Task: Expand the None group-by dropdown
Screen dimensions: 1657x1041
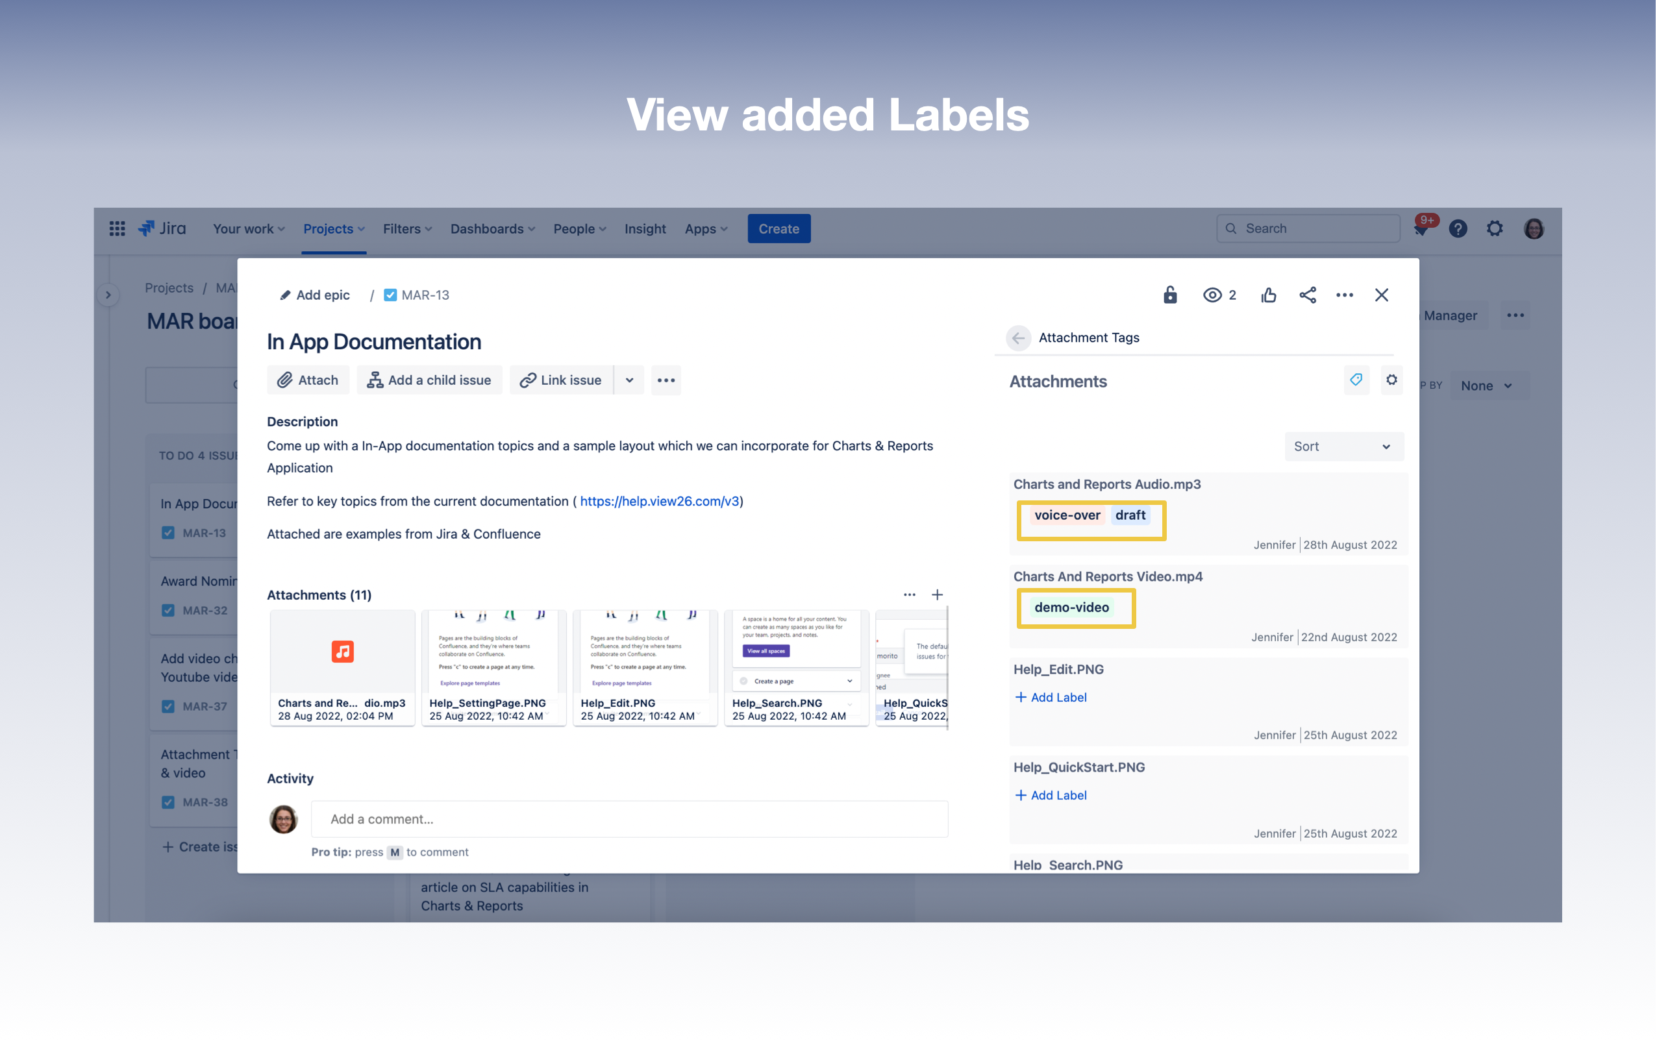Action: coord(1486,386)
